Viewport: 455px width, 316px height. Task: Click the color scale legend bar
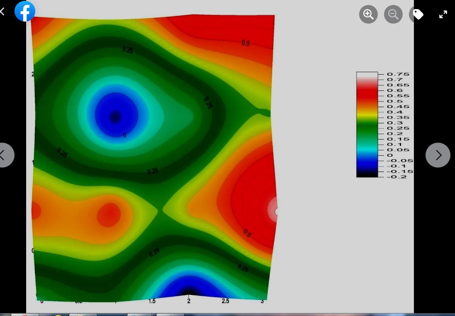click(367, 124)
